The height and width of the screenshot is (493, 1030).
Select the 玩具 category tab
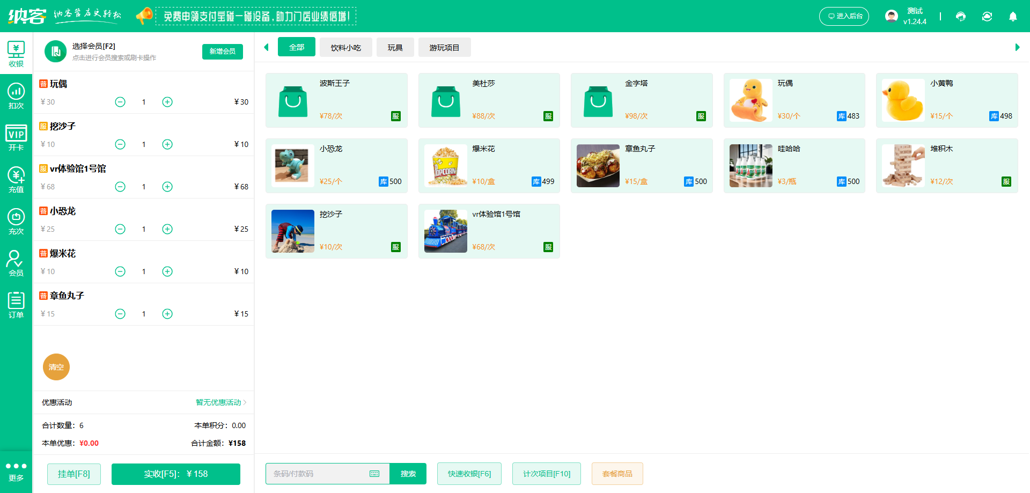(395, 47)
